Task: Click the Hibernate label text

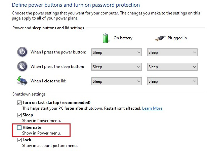Action: (x=32, y=127)
